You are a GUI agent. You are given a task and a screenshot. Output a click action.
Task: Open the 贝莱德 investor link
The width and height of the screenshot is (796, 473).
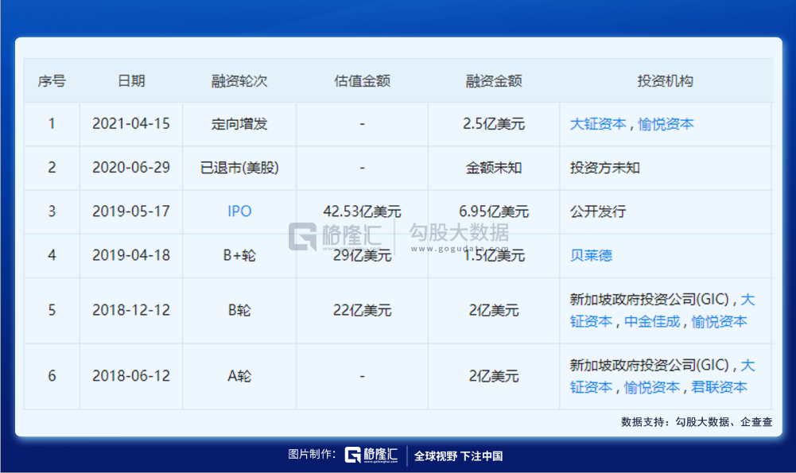point(591,255)
